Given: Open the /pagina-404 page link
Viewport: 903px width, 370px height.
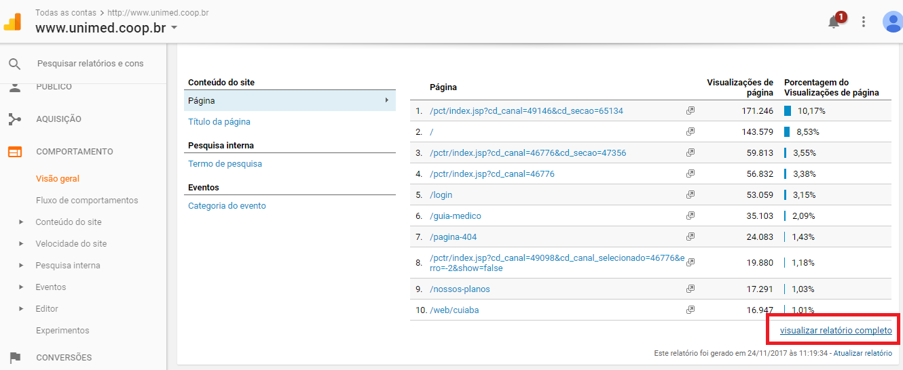Looking at the screenshot, I should pos(453,237).
